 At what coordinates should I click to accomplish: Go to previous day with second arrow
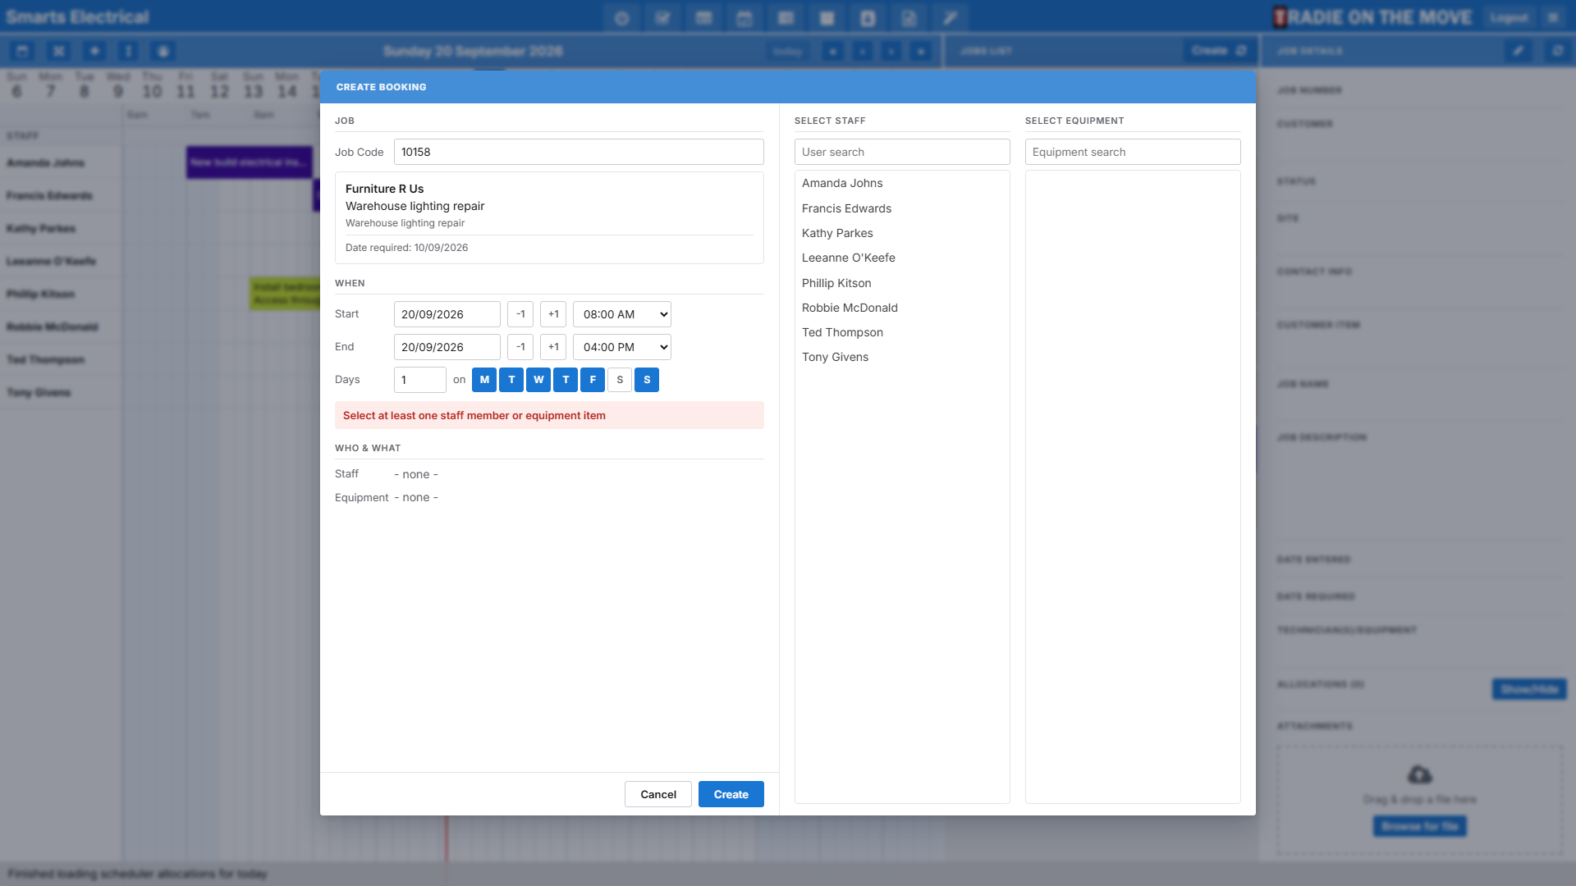pyautogui.click(x=863, y=51)
